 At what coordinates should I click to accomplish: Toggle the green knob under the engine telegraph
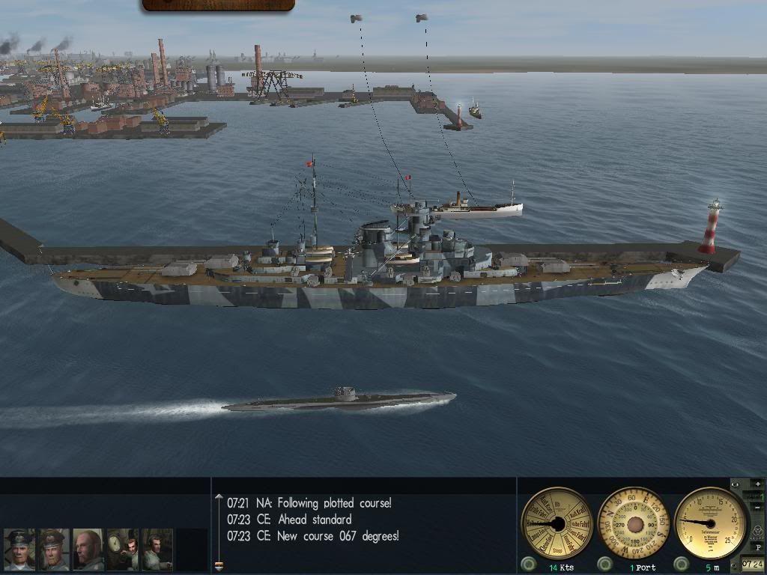click(x=528, y=564)
